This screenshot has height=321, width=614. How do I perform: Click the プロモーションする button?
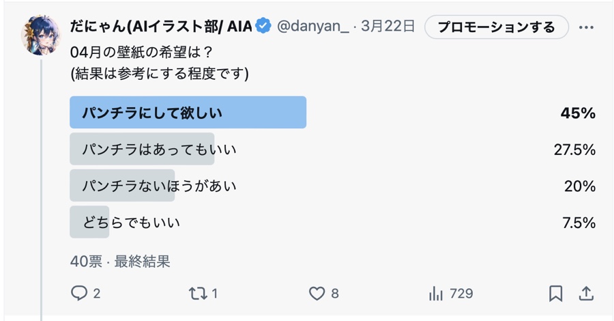point(496,27)
